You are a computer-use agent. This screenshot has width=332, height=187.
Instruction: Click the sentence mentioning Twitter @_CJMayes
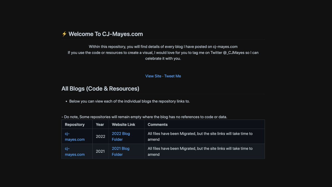[x=163, y=55]
